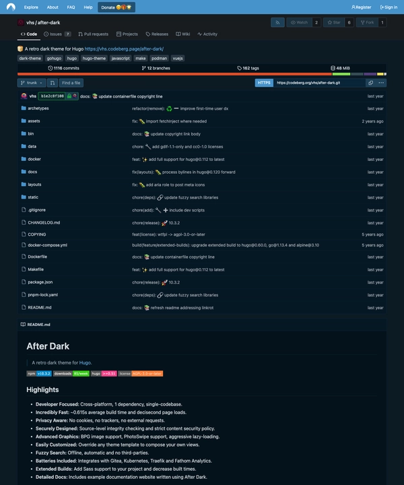This screenshot has height=485, width=404.
Task: Click the Dockerfile file icon
Action: coord(24,257)
